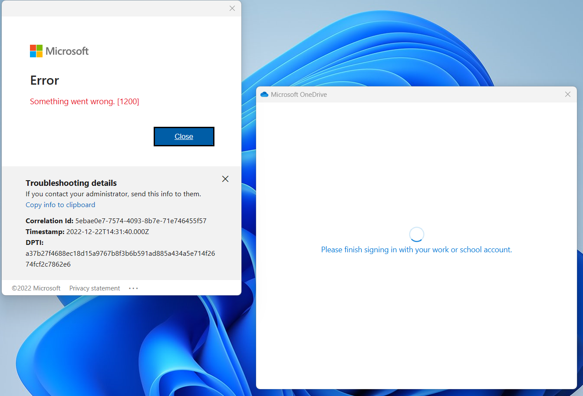Click the 'Error' heading text
This screenshot has height=396, width=583.
pyautogui.click(x=45, y=80)
